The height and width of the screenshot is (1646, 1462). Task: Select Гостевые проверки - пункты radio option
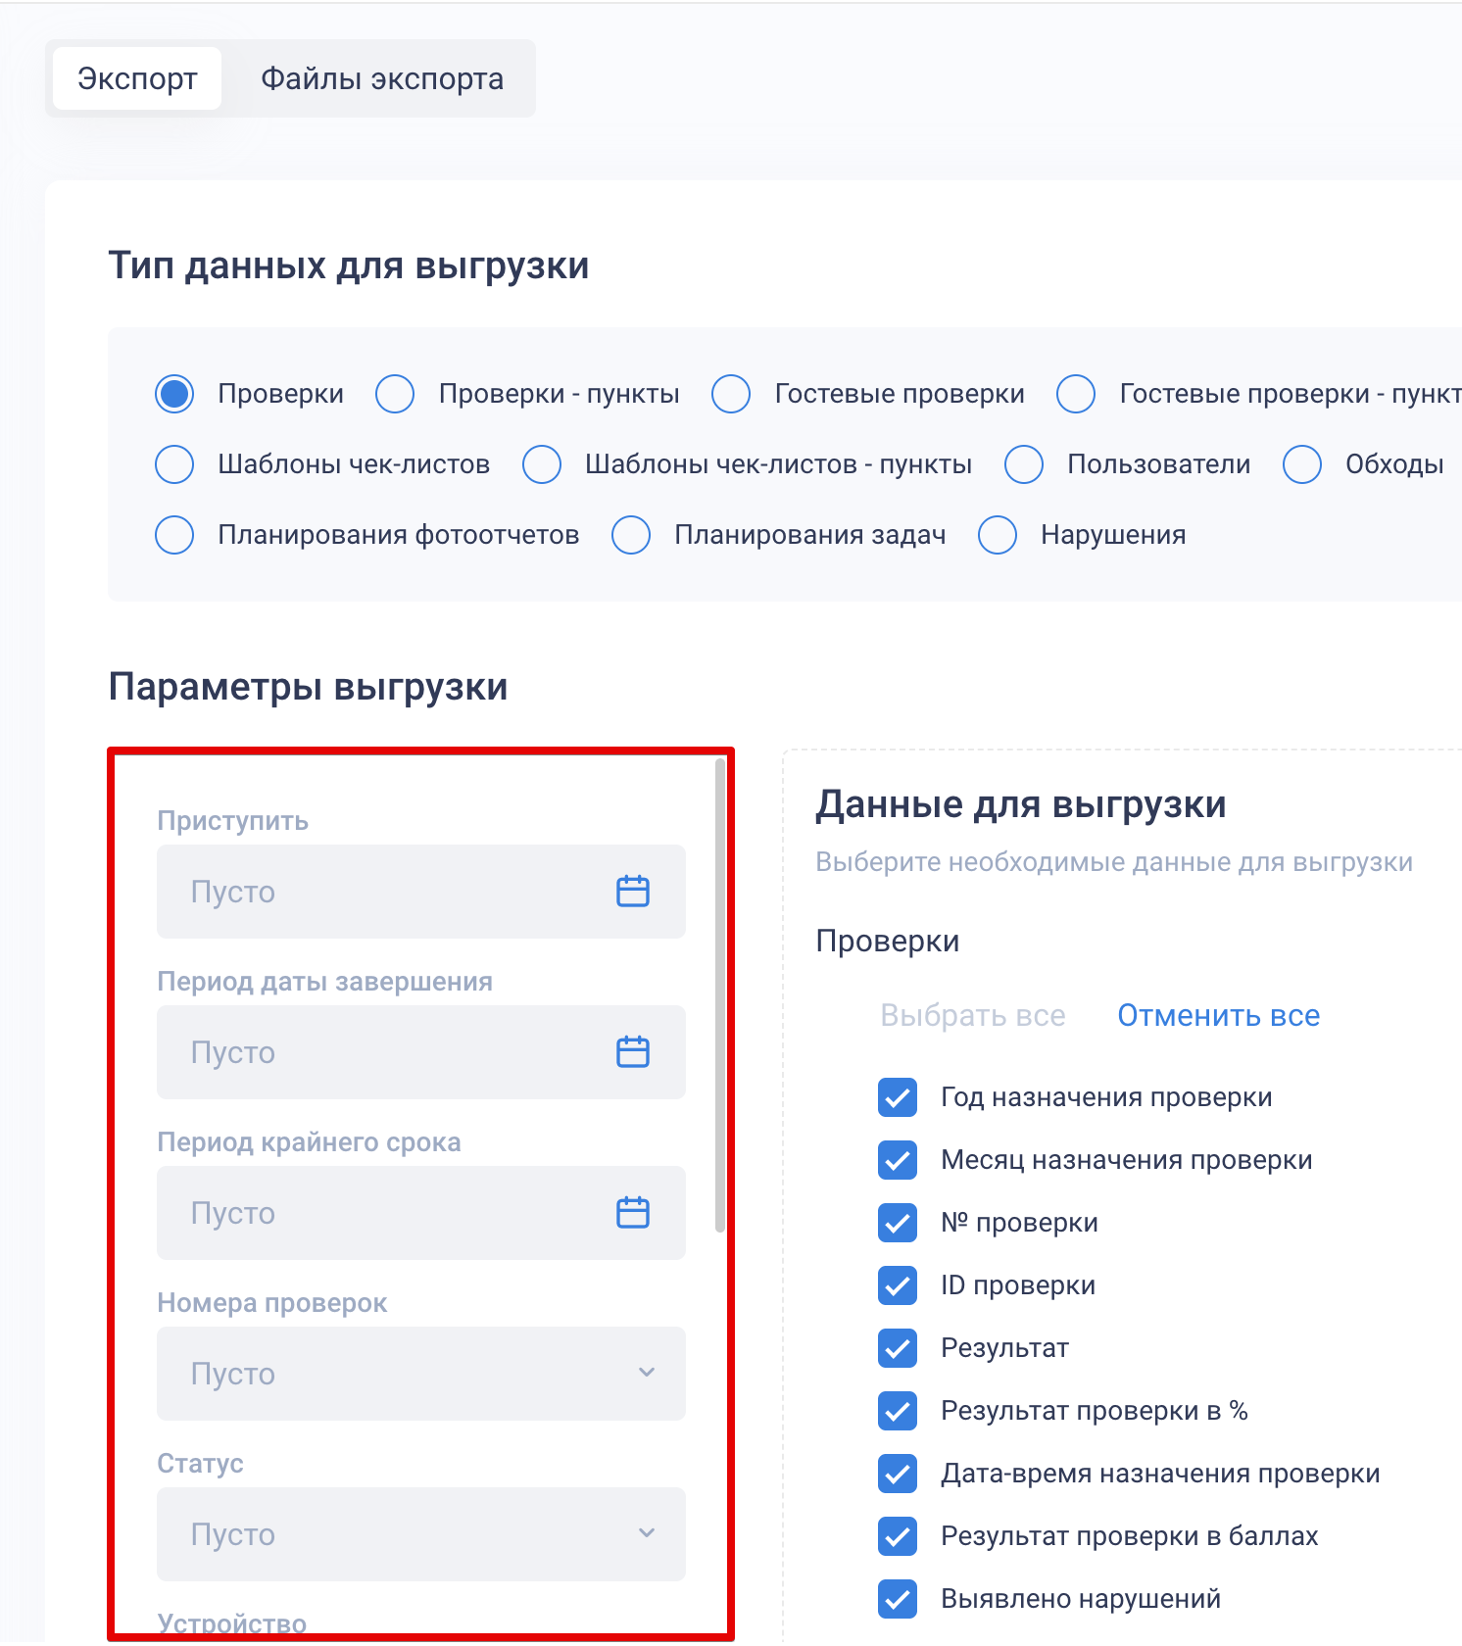[1076, 394]
